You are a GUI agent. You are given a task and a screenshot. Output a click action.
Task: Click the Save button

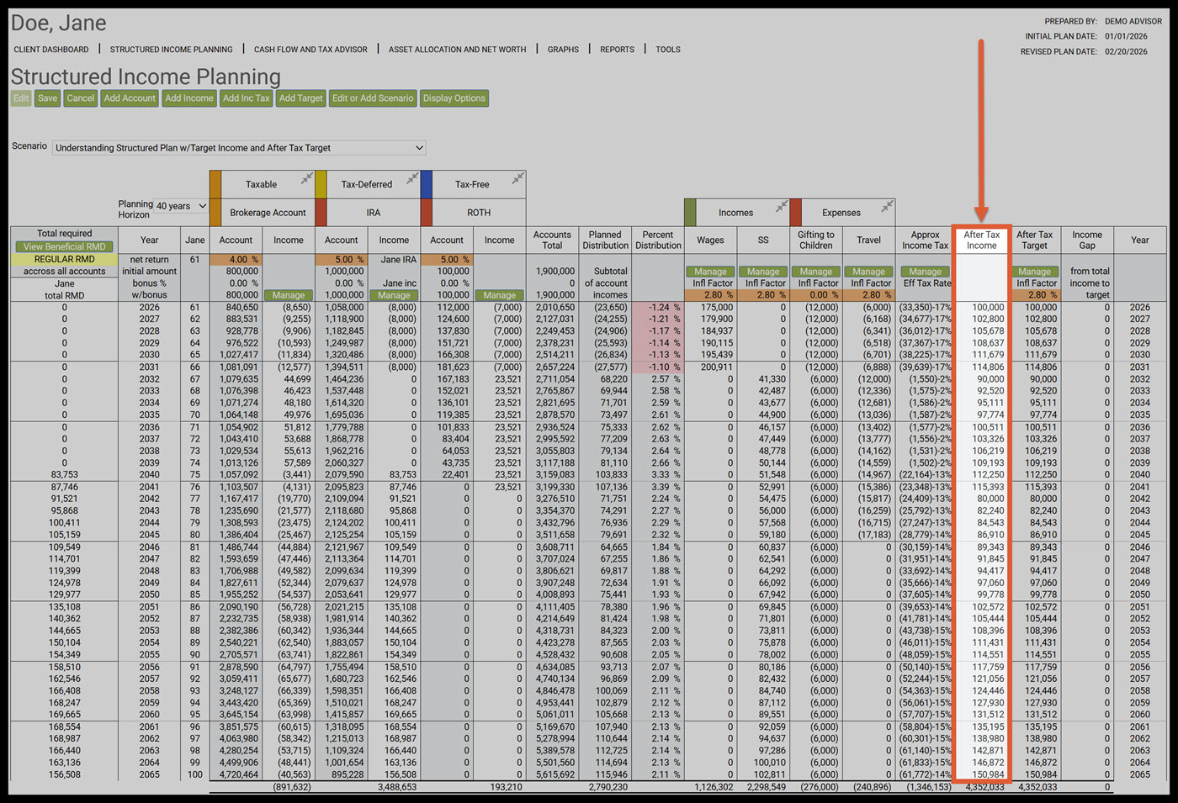(x=48, y=98)
